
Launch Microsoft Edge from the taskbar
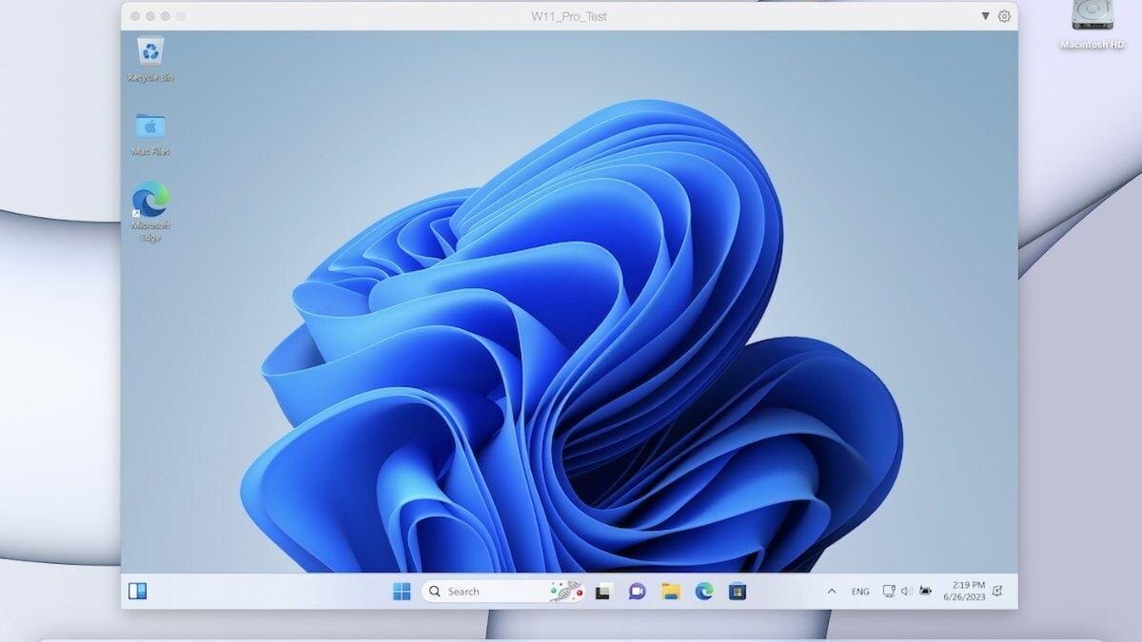point(702,591)
